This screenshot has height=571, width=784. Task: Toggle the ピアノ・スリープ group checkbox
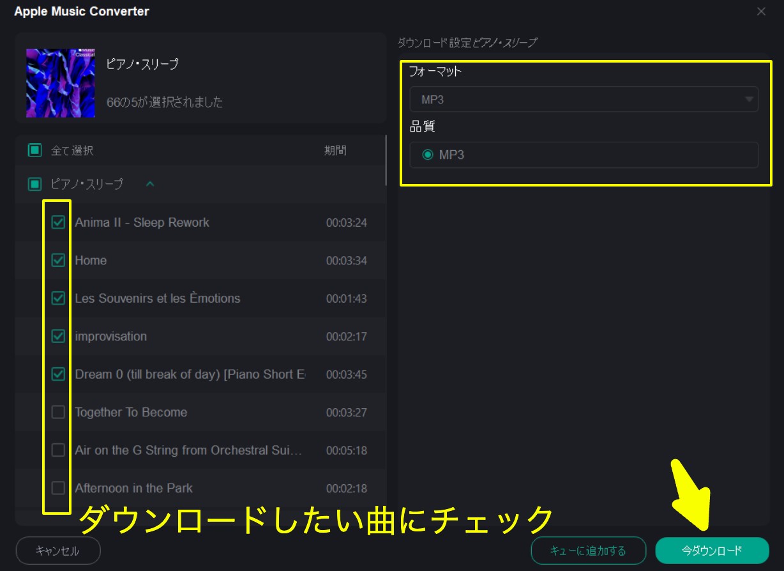(x=35, y=185)
